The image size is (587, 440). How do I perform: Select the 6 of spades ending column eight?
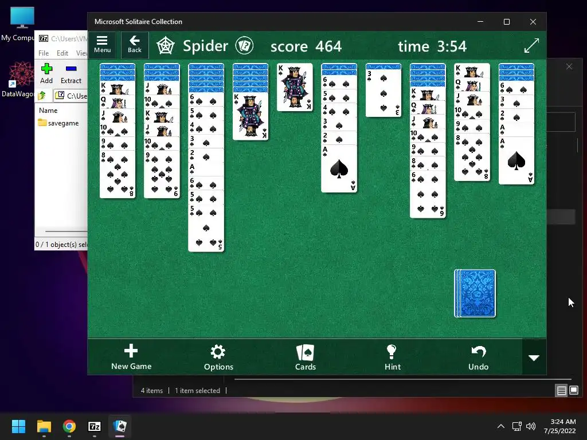click(428, 194)
